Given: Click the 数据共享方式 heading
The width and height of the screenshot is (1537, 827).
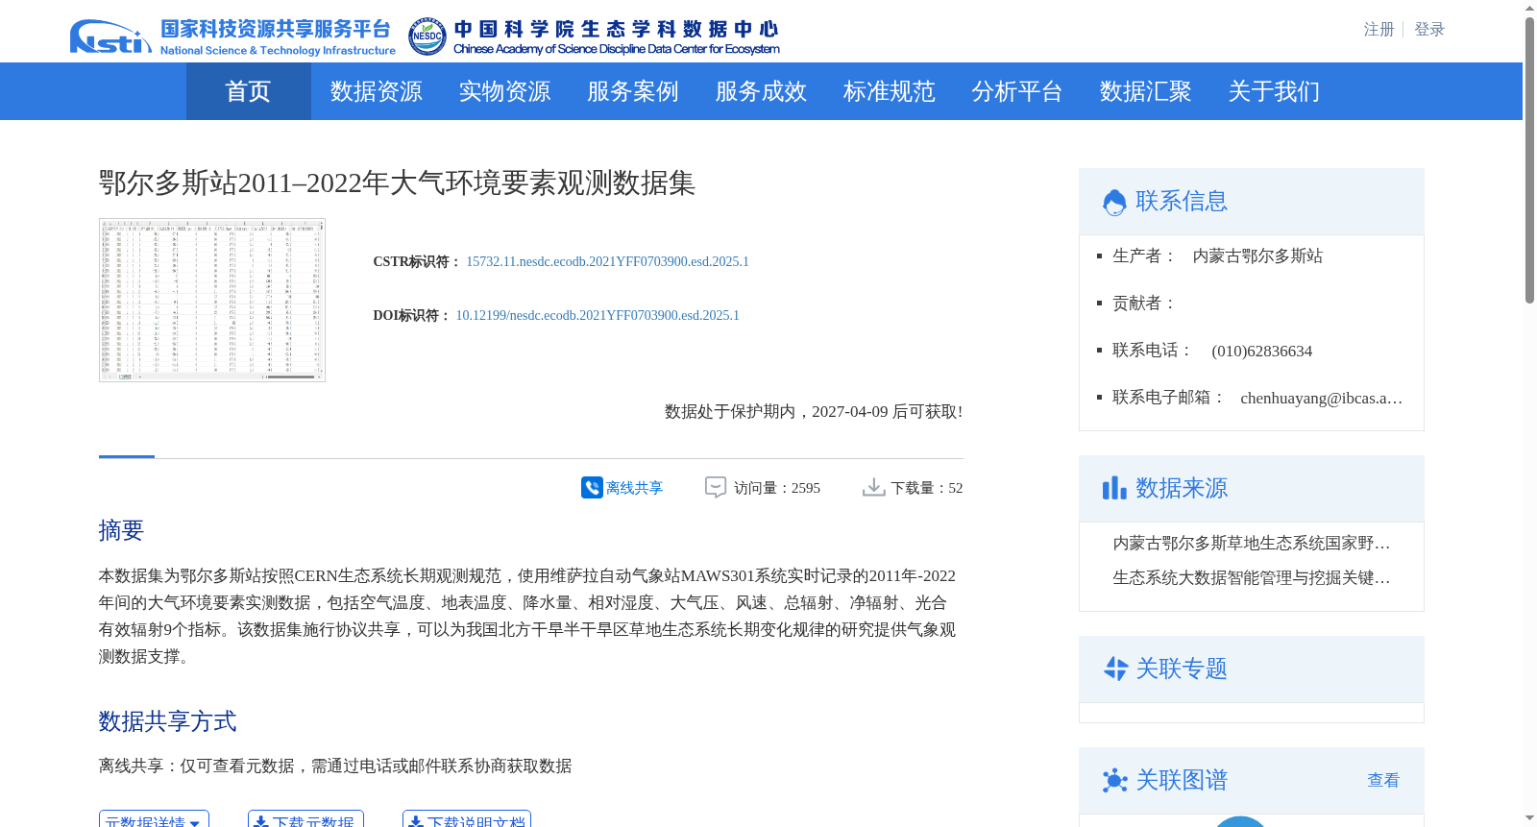Looking at the screenshot, I should (167, 721).
